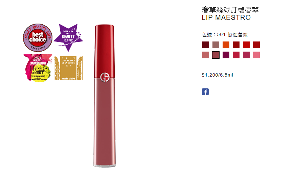Select the dark burgundy first swatch
This screenshot has width=295, height=173.
point(206,45)
